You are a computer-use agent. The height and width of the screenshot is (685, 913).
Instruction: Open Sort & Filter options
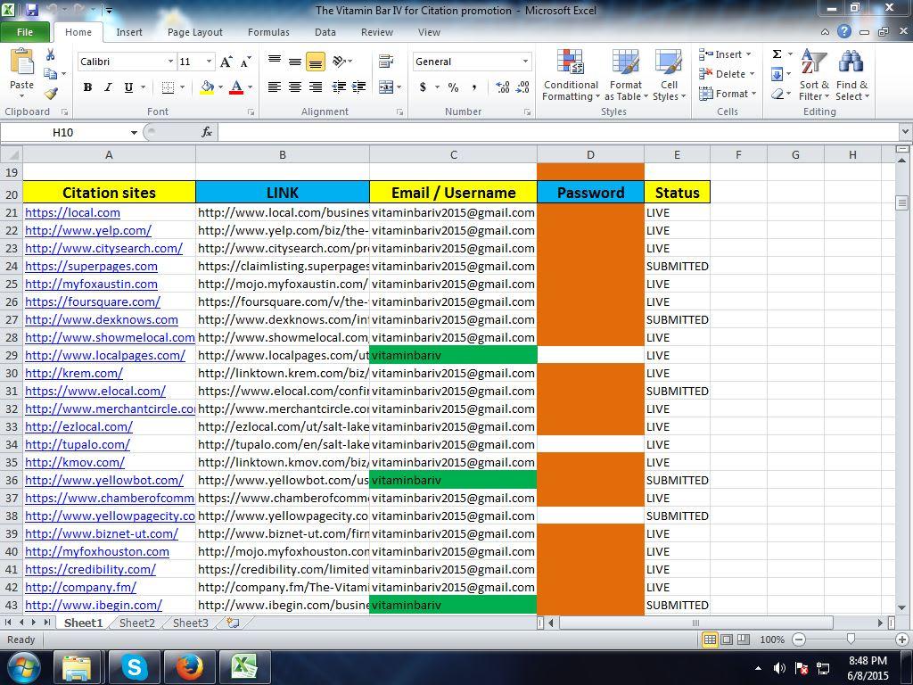(813, 78)
